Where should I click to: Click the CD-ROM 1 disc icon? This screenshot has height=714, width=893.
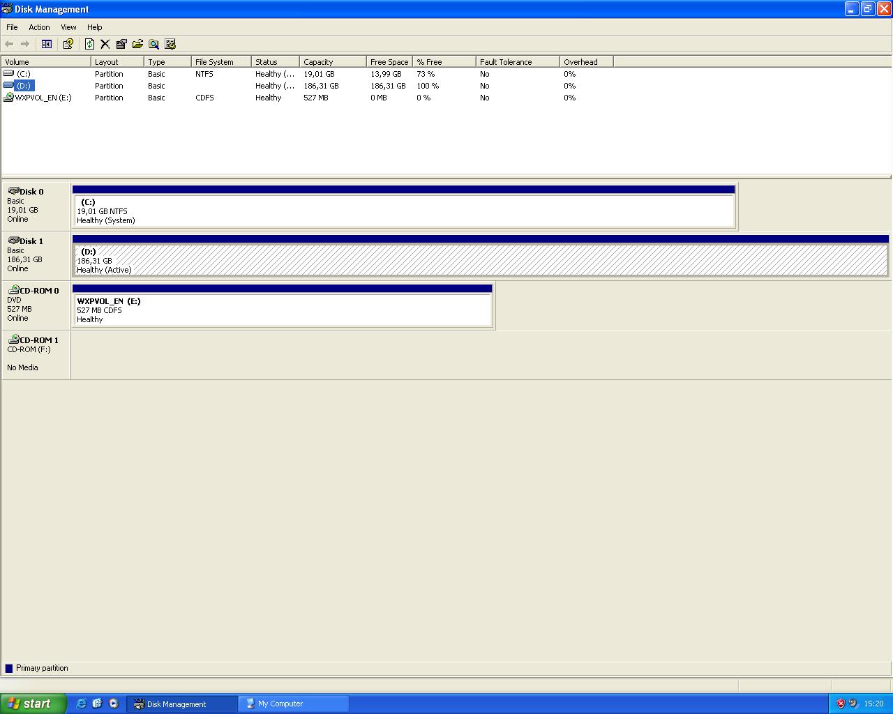(x=13, y=339)
